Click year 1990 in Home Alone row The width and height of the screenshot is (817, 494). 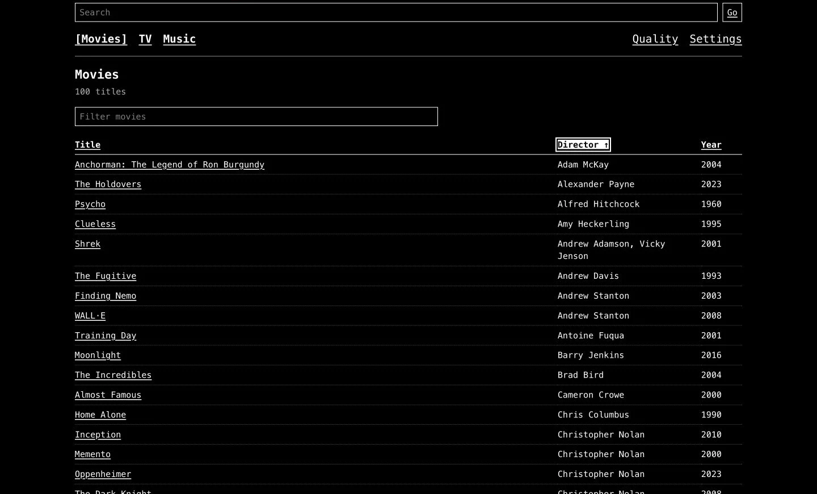(x=711, y=415)
